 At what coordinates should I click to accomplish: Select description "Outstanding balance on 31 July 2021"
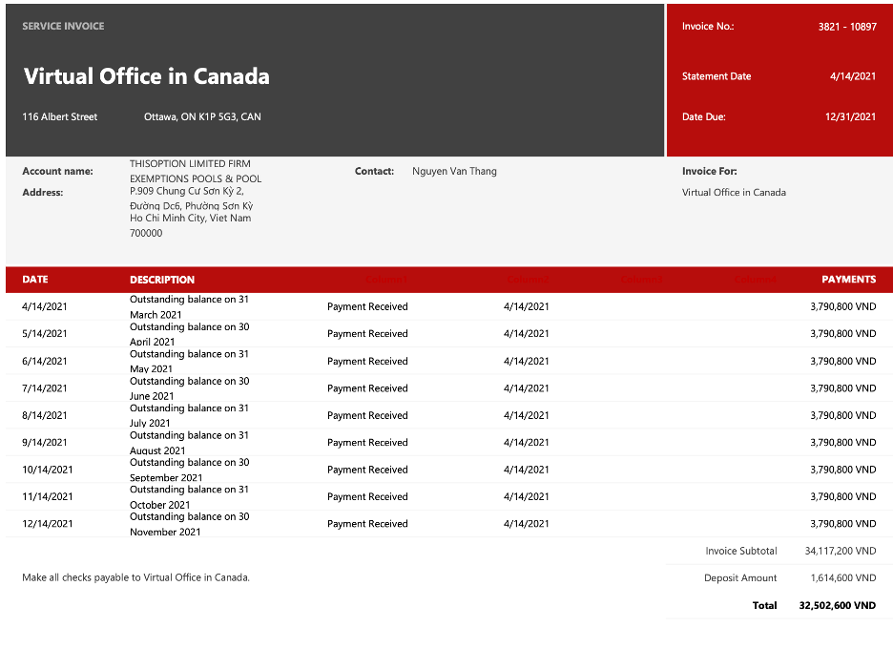point(189,415)
